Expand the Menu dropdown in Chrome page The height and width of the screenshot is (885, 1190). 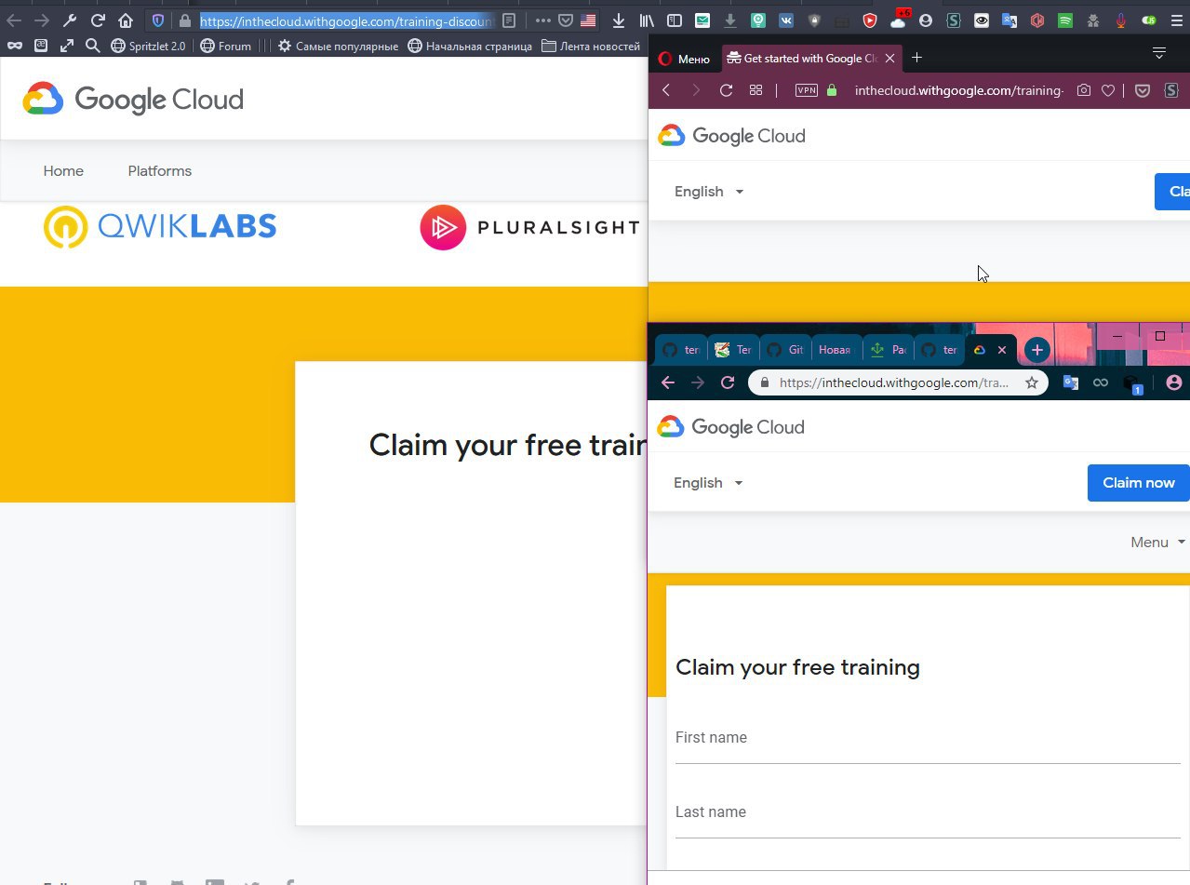pos(1157,543)
